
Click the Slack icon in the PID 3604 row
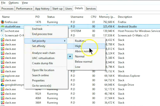coord(2,103)
